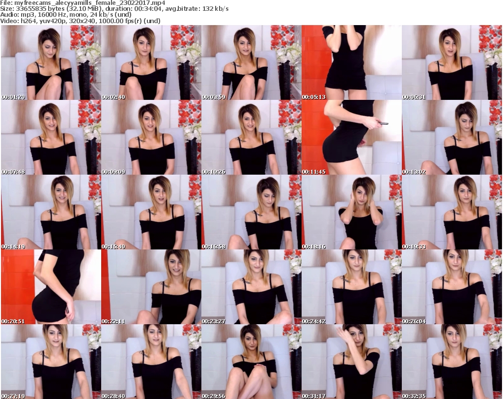The height and width of the screenshot is (399, 503).
Task: Select the thumbnail stamped 00:11:45
Action: tap(351, 137)
